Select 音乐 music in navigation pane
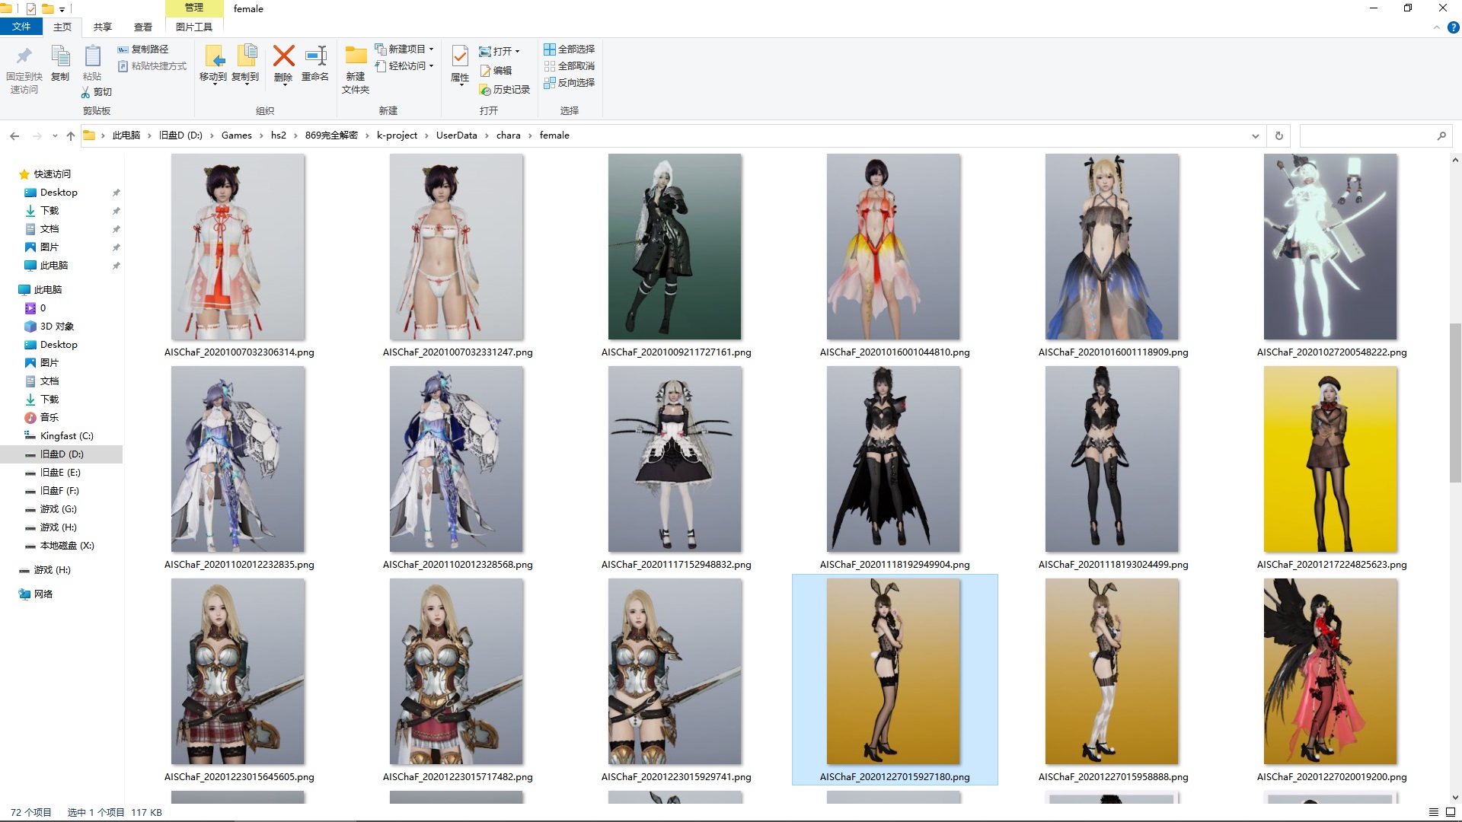The width and height of the screenshot is (1462, 822). click(49, 418)
